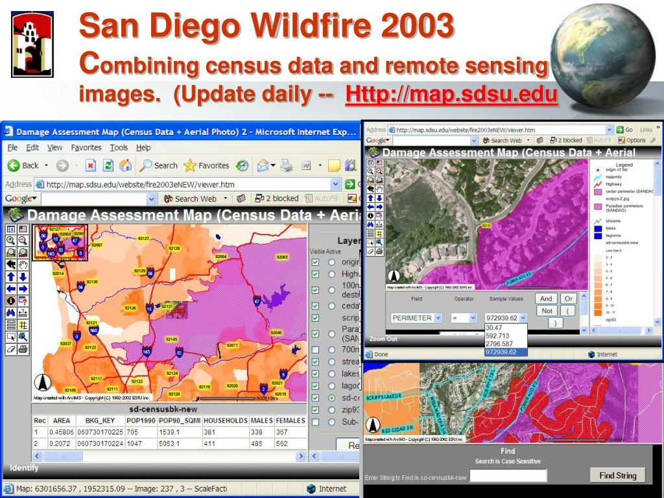Set lakes as active layer
Viewport: 664px width, 498px height.
click(332, 373)
